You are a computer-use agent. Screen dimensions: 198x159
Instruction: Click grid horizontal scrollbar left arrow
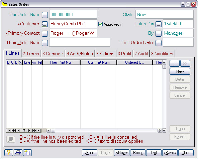[48, 131]
